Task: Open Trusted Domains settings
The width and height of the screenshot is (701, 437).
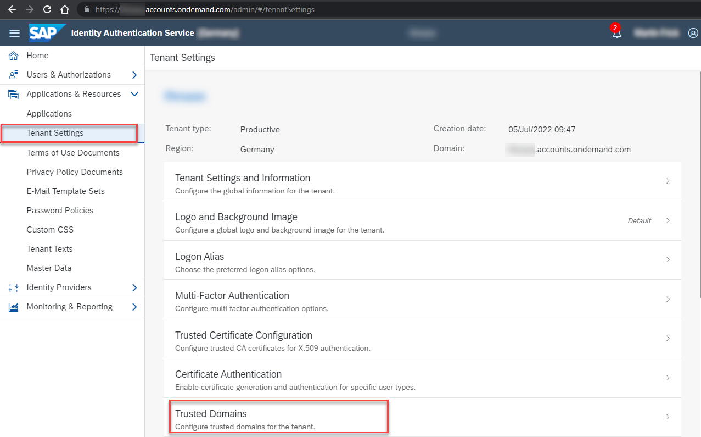Action: coord(423,417)
